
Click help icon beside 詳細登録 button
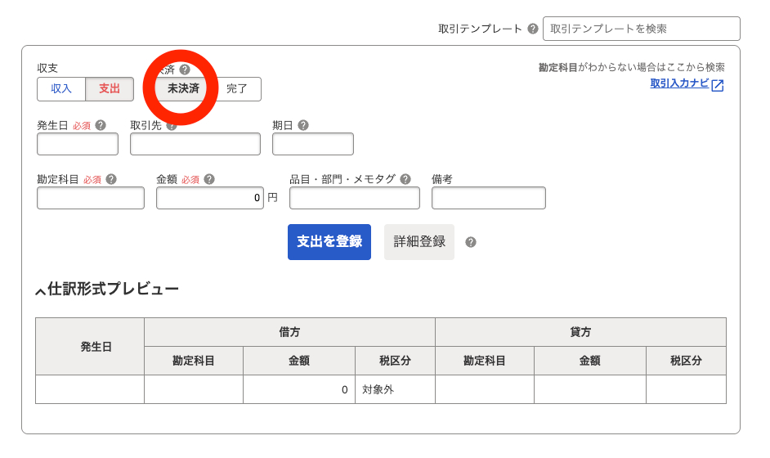coord(471,242)
